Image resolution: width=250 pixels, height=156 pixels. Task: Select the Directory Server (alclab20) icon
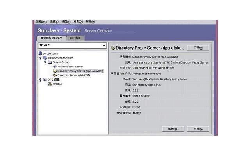pyautogui.click(x=55, y=75)
